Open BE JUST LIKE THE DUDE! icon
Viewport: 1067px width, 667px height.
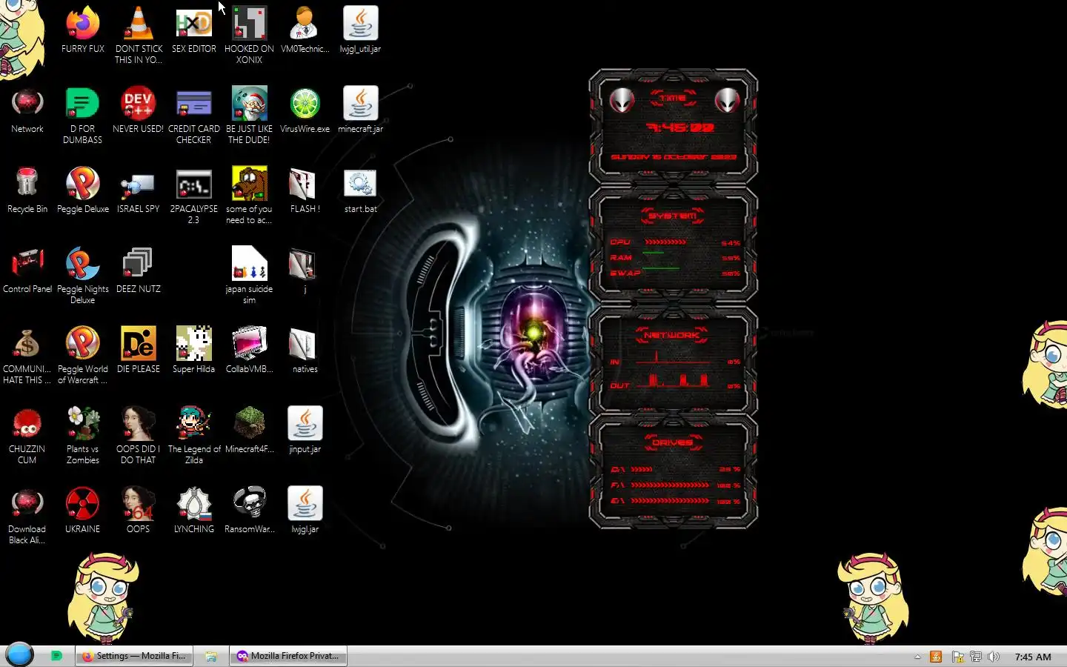point(249,104)
